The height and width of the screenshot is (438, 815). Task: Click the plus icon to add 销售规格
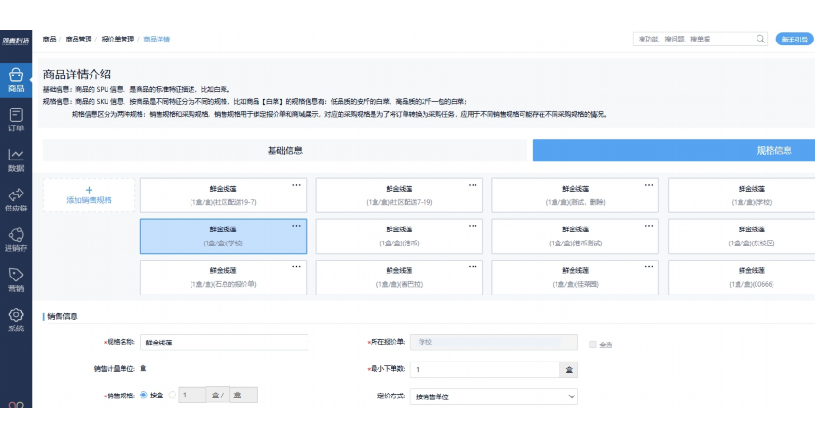tap(89, 190)
